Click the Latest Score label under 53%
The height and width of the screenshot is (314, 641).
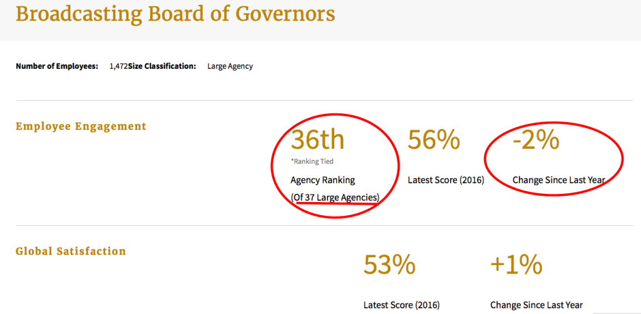coord(401,305)
